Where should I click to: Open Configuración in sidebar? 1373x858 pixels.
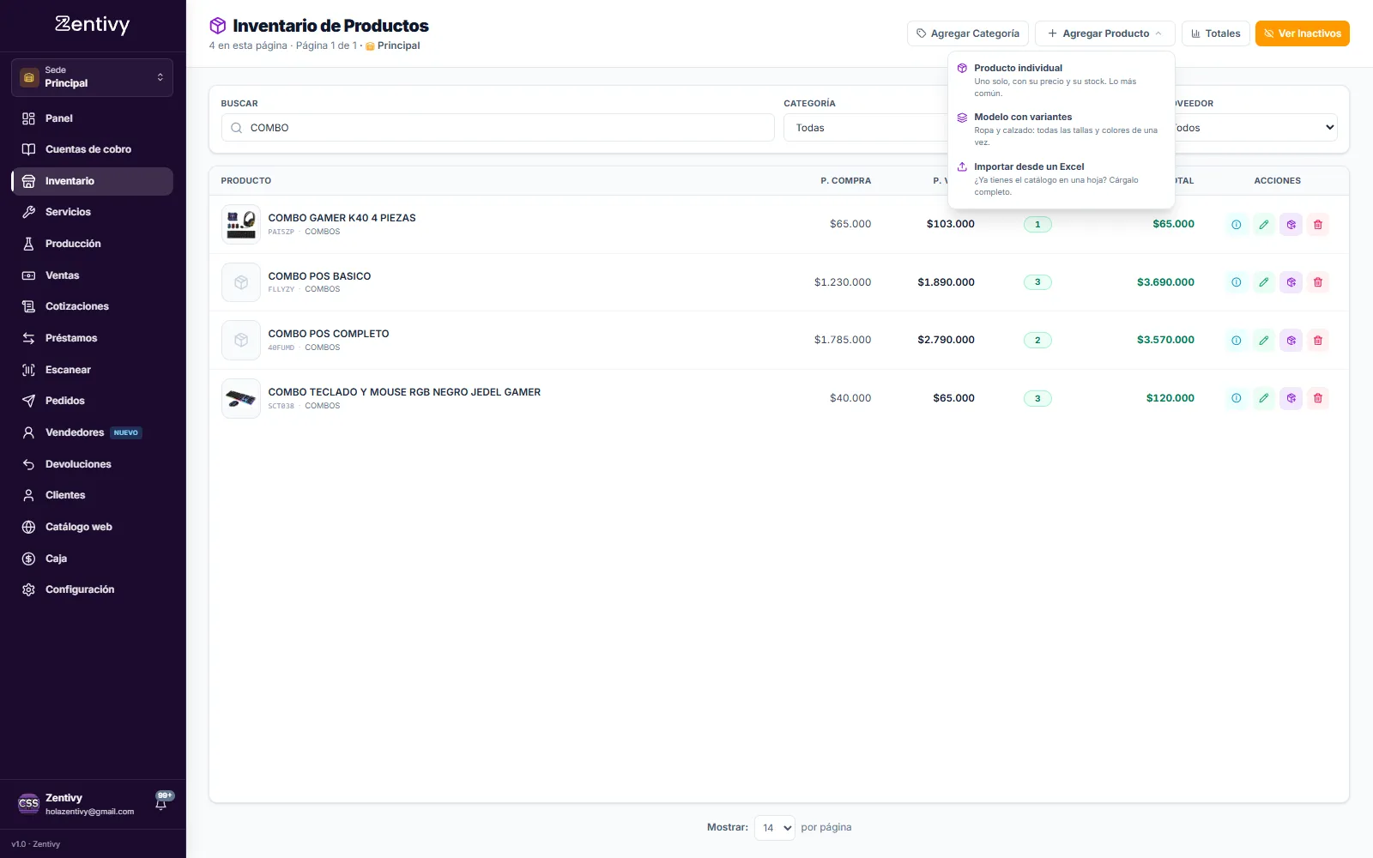(x=93, y=589)
